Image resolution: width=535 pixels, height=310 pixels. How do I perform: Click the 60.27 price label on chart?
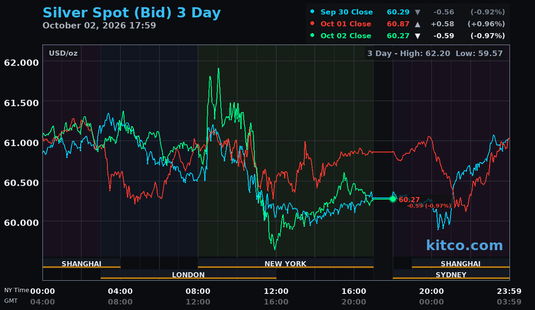coord(409,200)
